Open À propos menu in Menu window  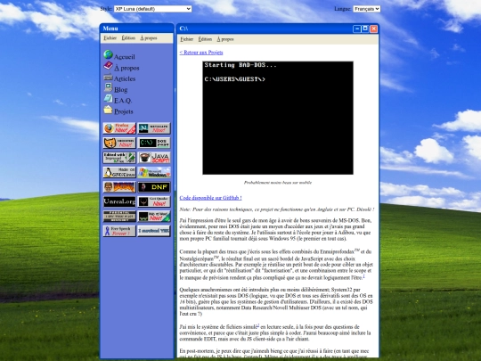(149, 38)
